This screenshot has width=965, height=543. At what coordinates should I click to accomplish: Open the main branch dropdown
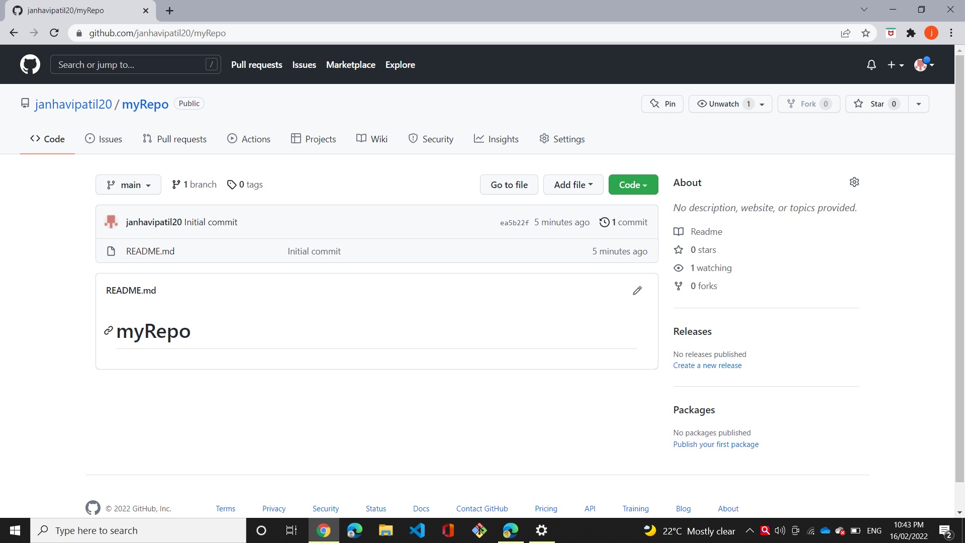point(128,185)
